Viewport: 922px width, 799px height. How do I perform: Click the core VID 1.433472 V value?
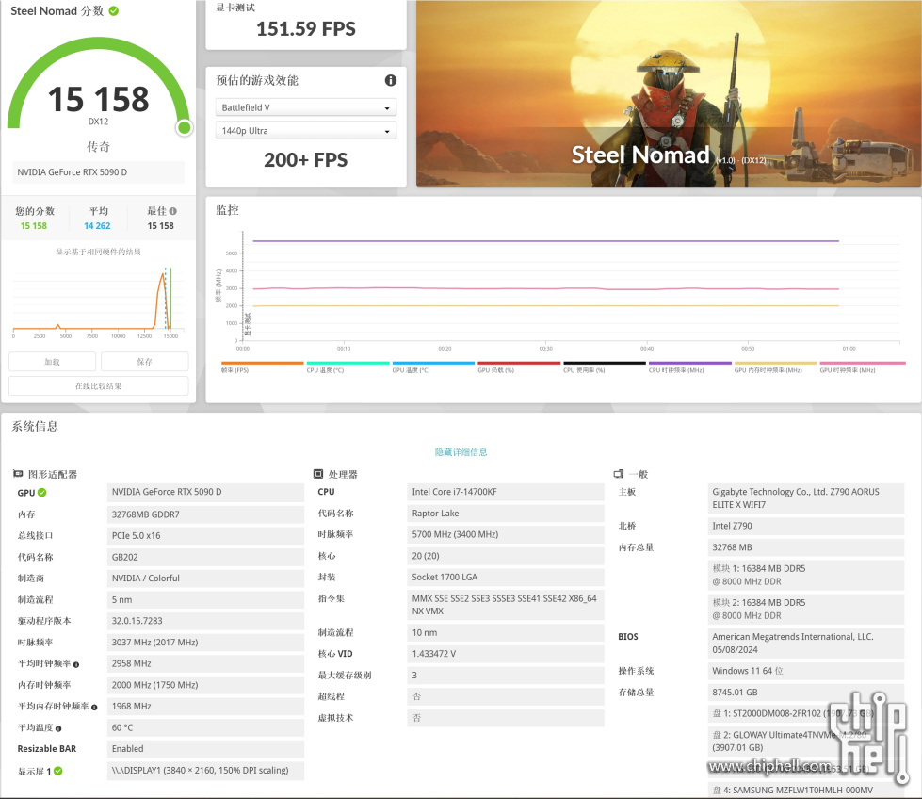pos(506,654)
